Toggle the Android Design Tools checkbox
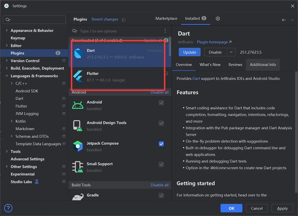Screen dimensions: 298x216 [x=161, y=123]
